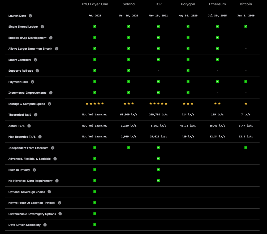Click info icon for Advanced, Flexible, & Scalable

[x=55, y=159]
